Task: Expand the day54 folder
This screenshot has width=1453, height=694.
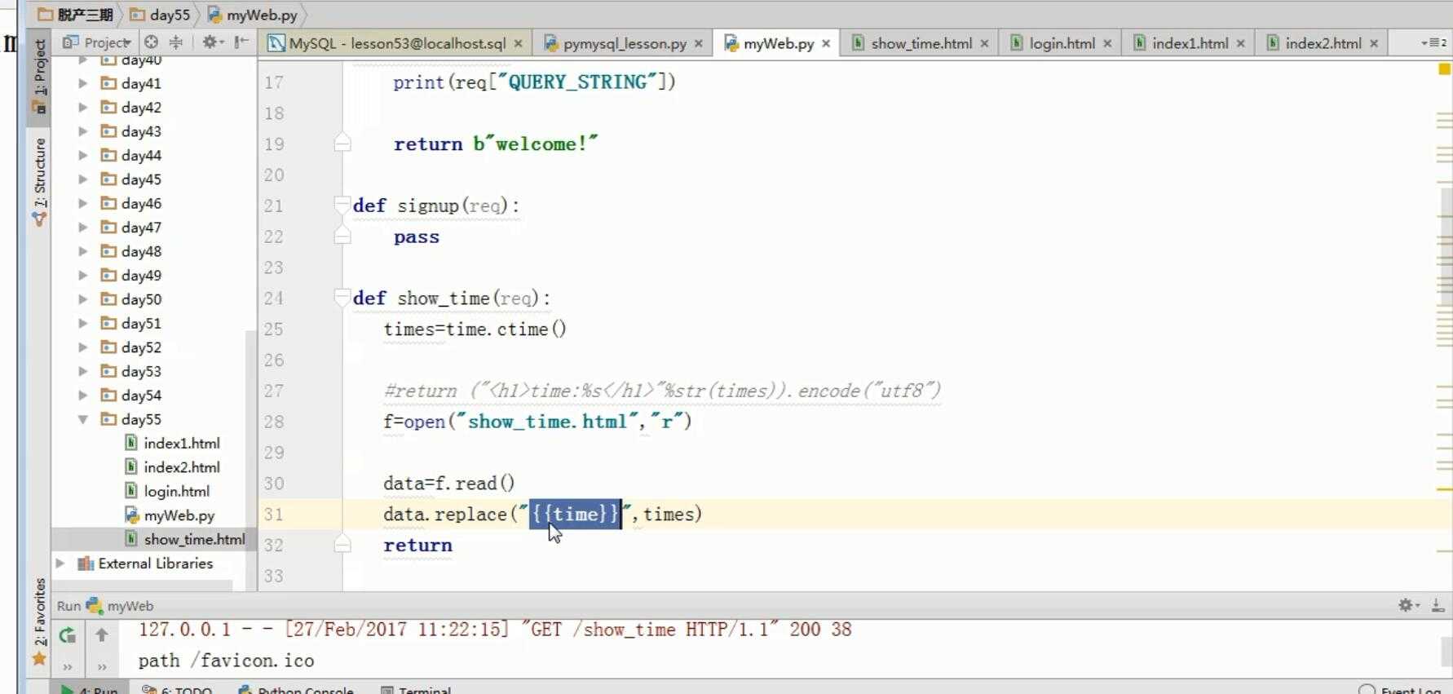Action: click(x=82, y=396)
